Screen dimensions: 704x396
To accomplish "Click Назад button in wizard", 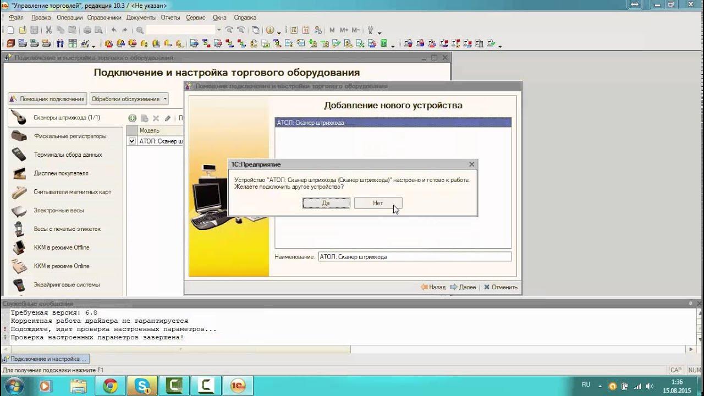I will (433, 287).
